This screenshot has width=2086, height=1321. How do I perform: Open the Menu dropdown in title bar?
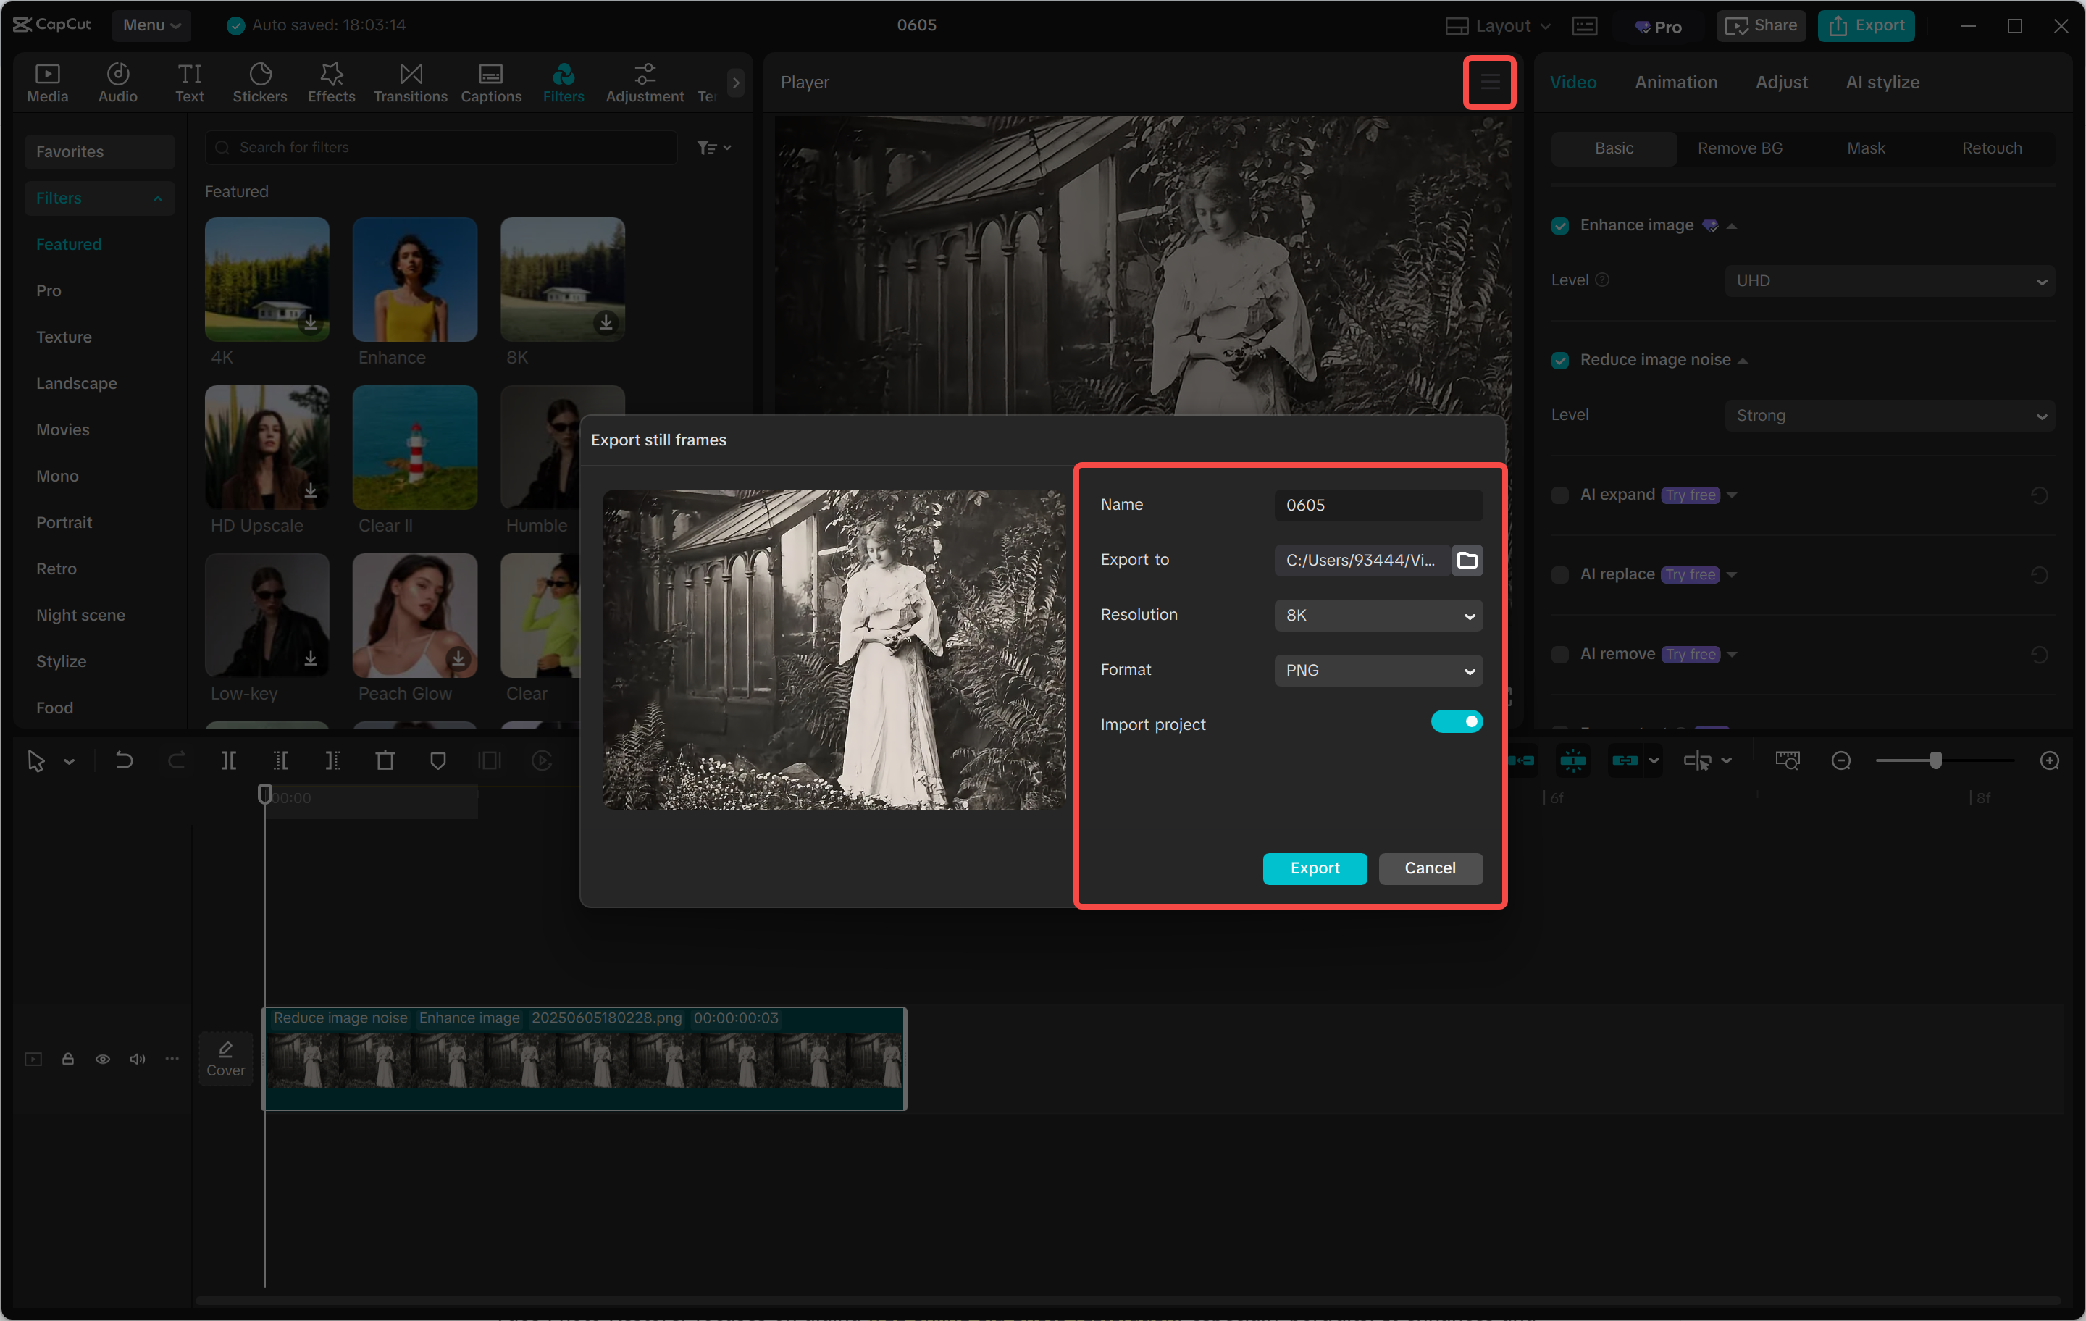[151, 25]
